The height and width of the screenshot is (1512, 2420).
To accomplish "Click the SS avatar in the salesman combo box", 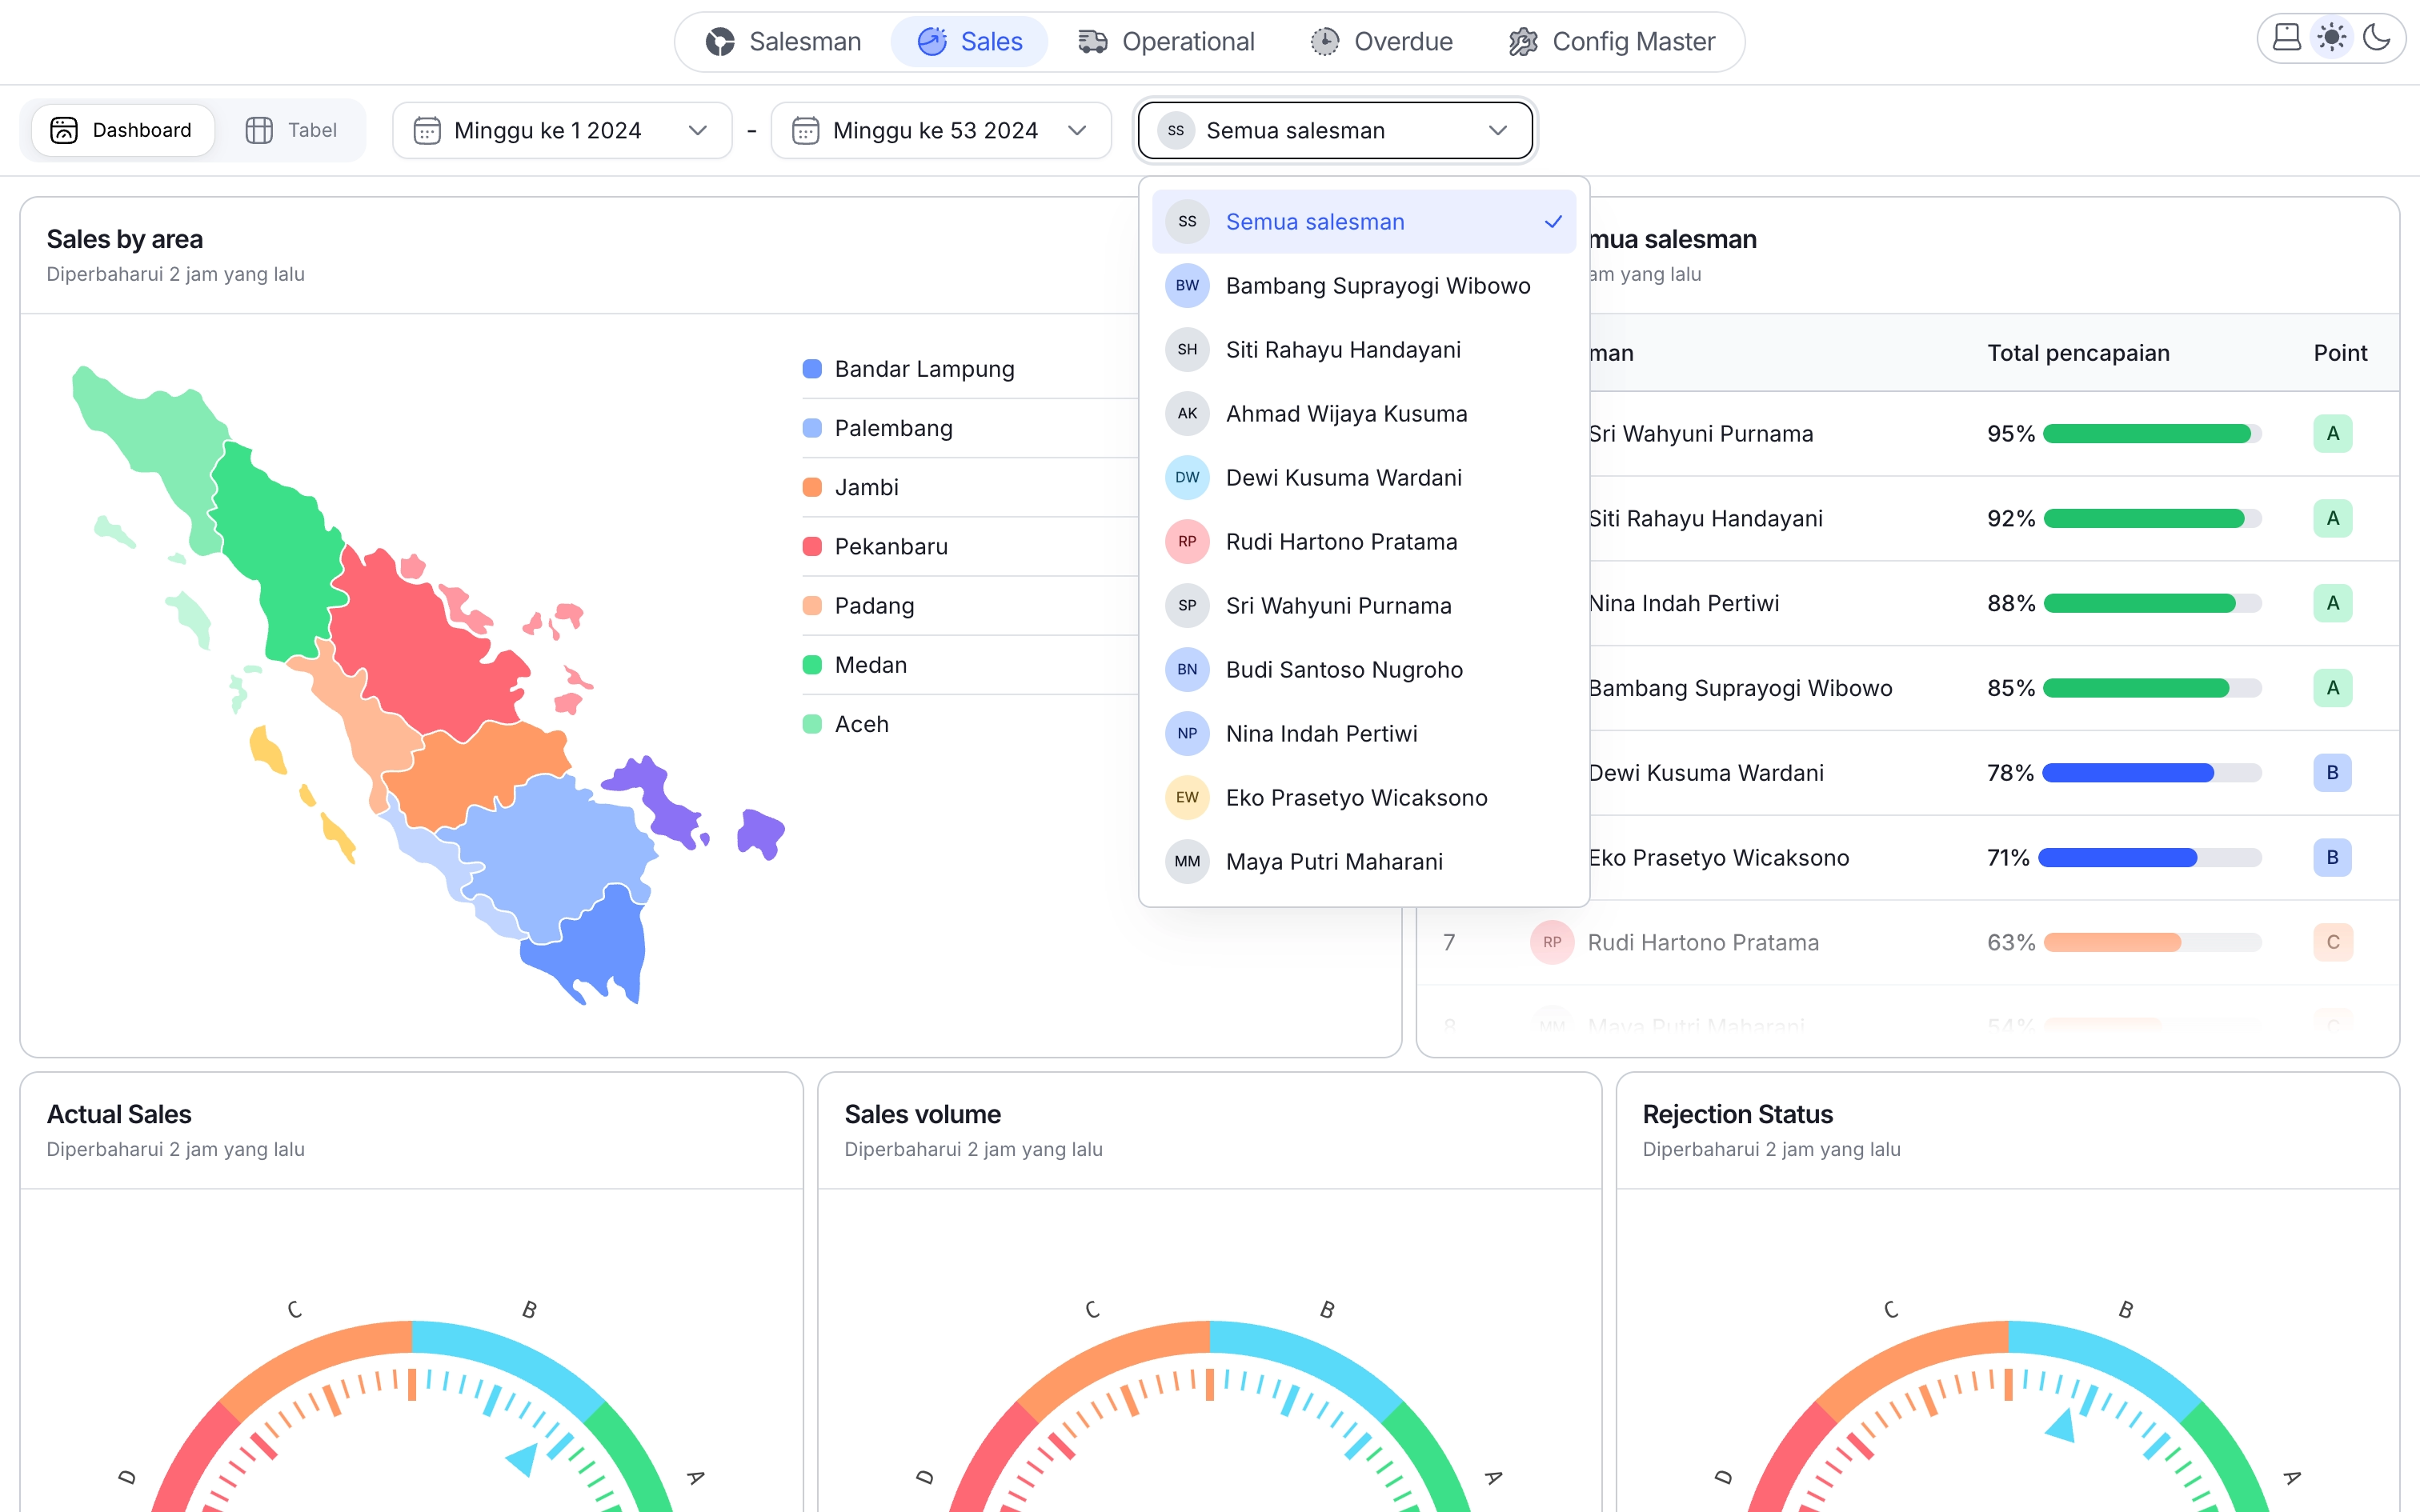I will (x=1176, y=130).
